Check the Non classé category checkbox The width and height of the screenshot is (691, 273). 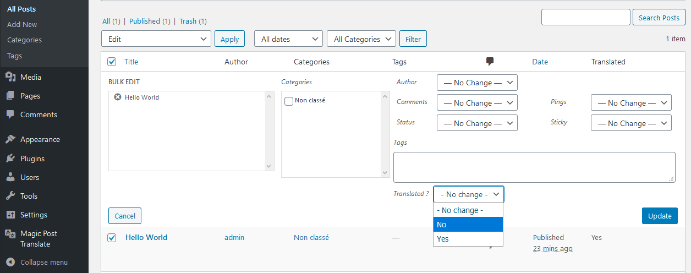pos(289,101)
